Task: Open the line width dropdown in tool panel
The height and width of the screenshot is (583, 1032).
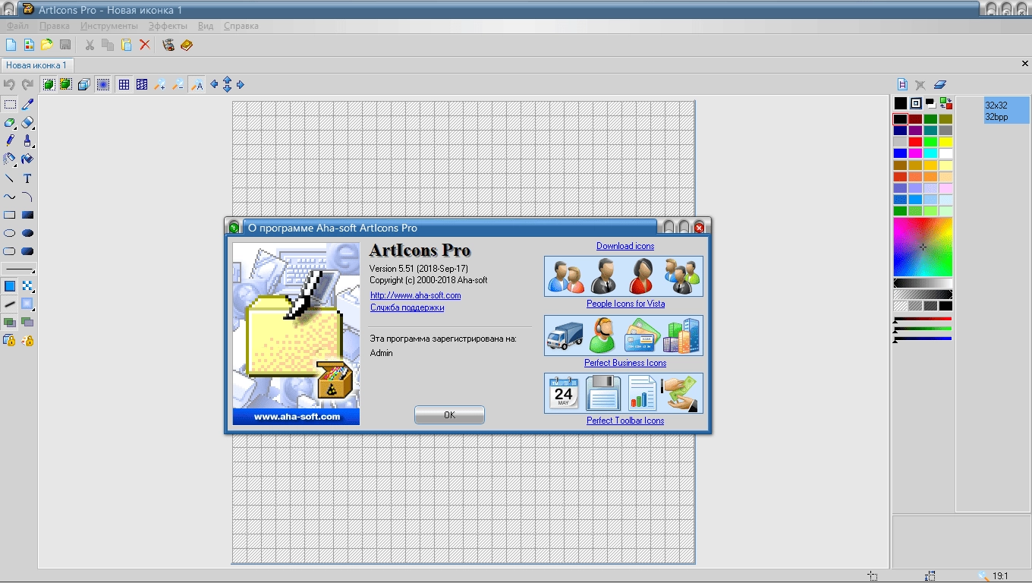Action: 19,269
